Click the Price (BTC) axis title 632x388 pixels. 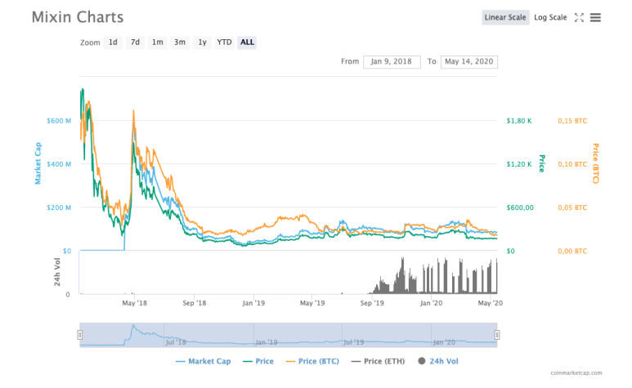596,163
